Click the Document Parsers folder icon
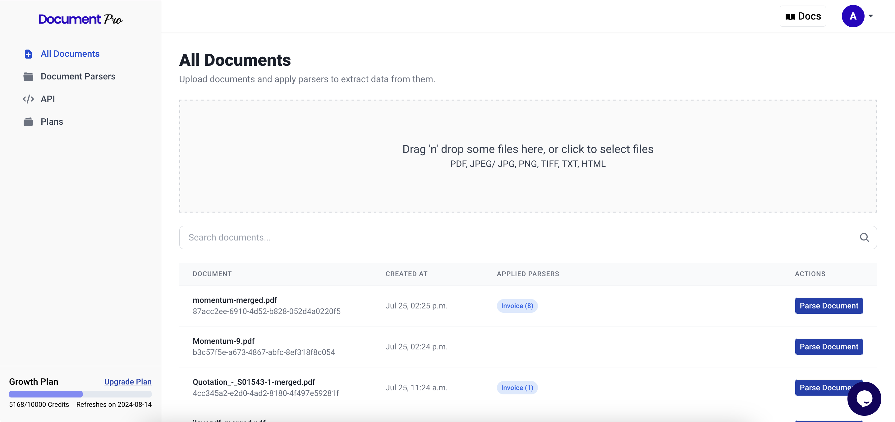The width and height of the screenshot is (895, 422). pyautogui.click(x=28, y=76)
